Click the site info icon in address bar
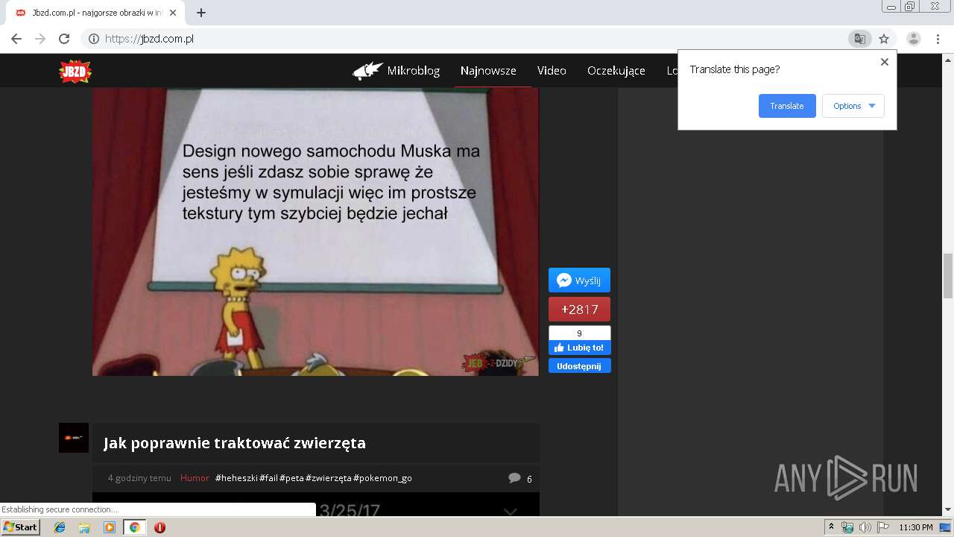Viewport: 954px width, 537px height. click(94, 39)
